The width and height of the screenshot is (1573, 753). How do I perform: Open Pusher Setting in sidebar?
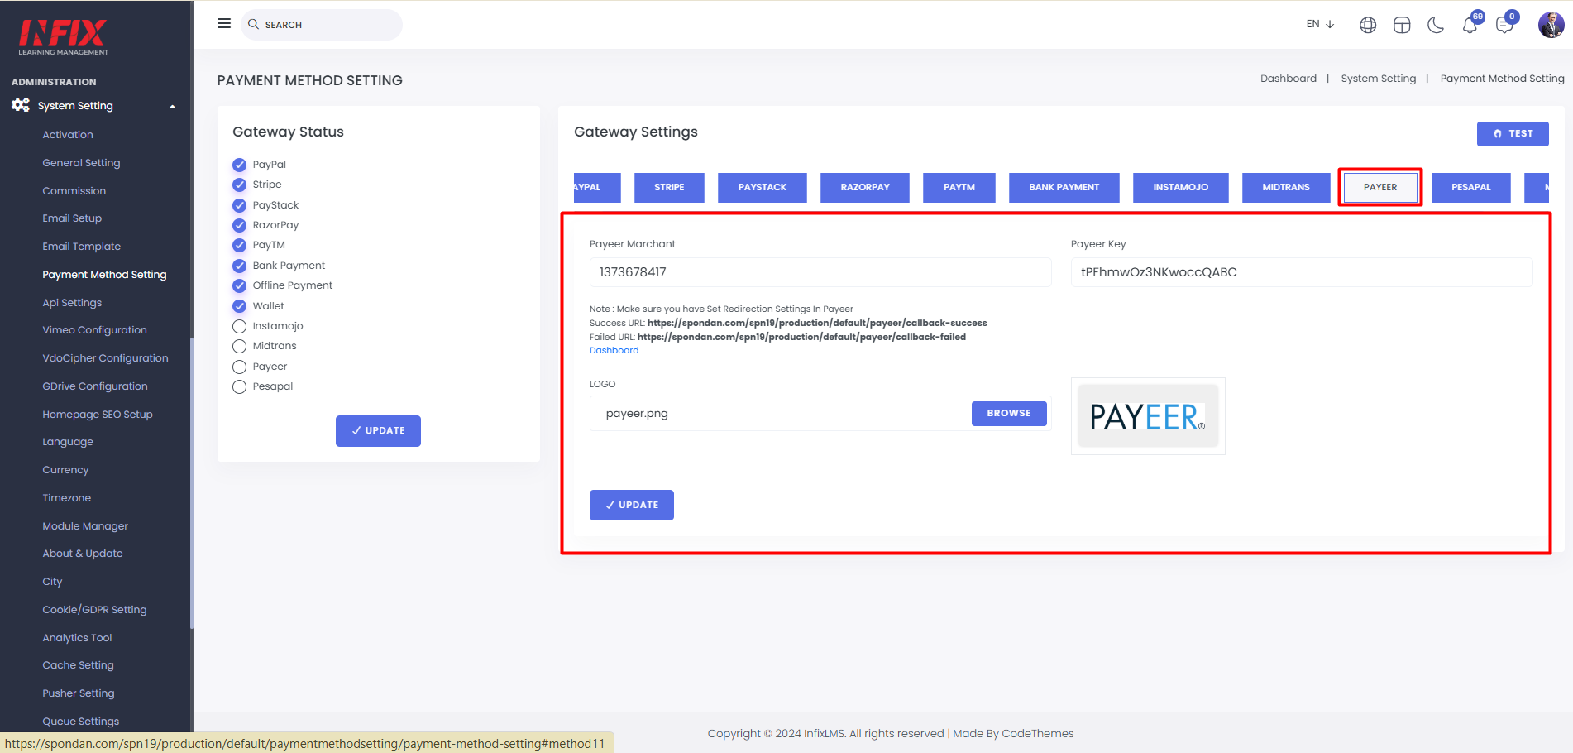click(79, 693)
